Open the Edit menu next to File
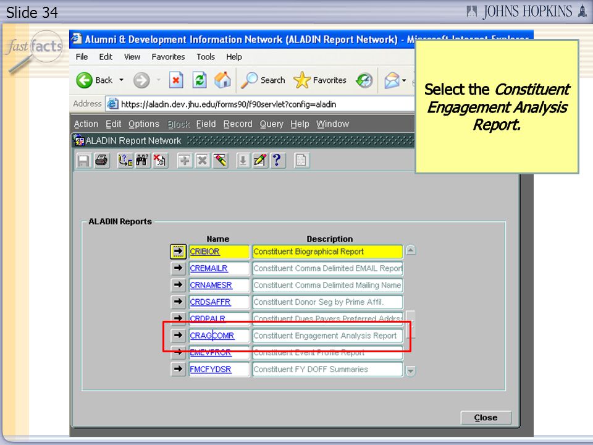The image size is (593, 445). 106,57
